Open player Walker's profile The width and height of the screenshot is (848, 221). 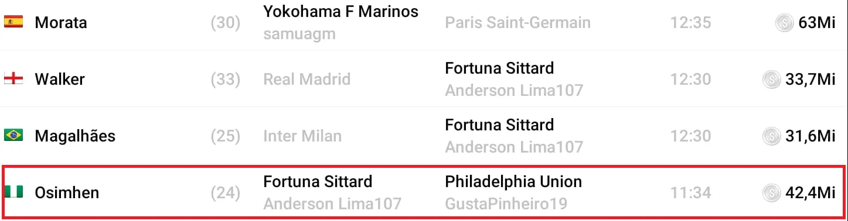click(x=60, y=80)
